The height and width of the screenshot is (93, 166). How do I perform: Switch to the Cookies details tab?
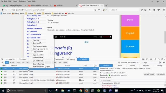click(x=119, y=66)
